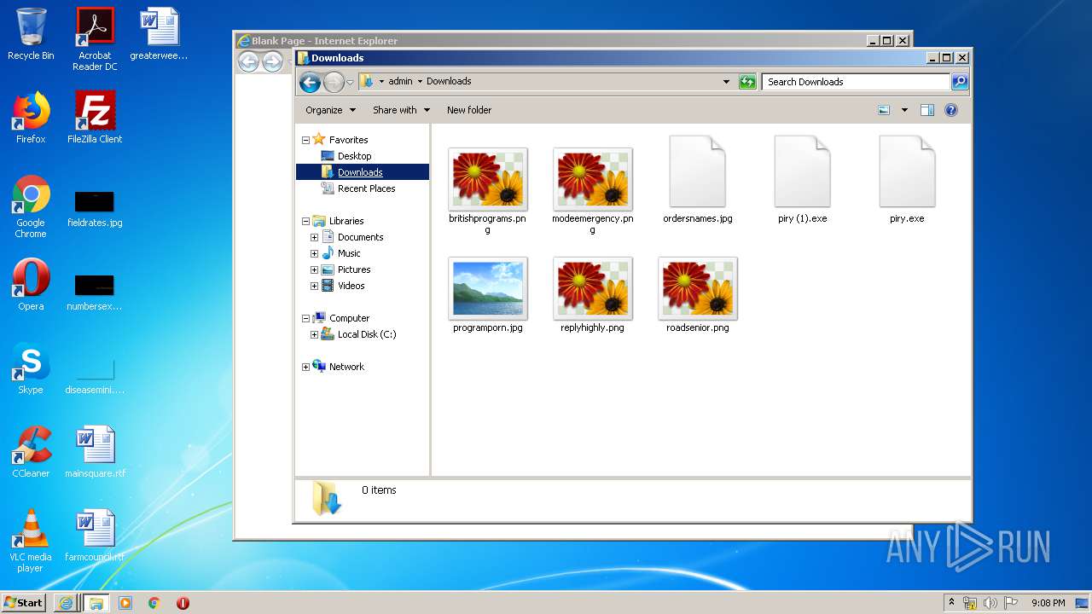
Task: Expand the Documents library
Action: [x=314, y=237]
